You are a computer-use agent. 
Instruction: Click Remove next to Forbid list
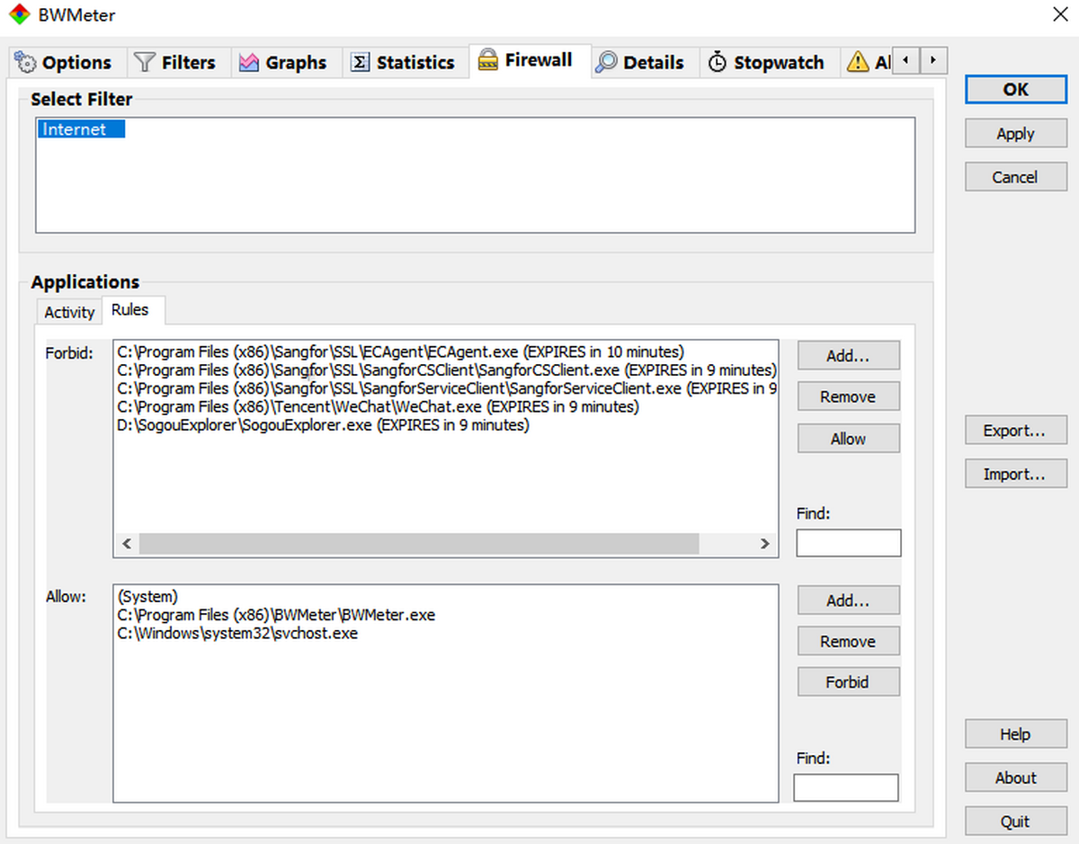[848, 396]
